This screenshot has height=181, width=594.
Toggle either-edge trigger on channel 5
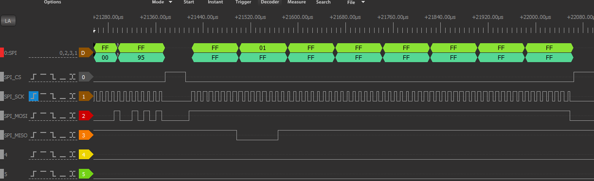tap(72, 174)
